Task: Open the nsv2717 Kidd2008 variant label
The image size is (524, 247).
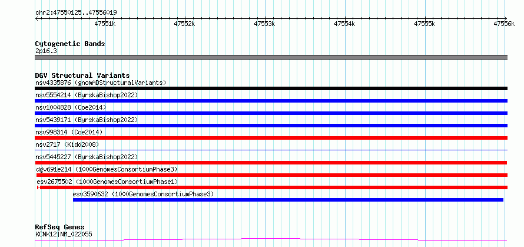Action: pos(67,144)
